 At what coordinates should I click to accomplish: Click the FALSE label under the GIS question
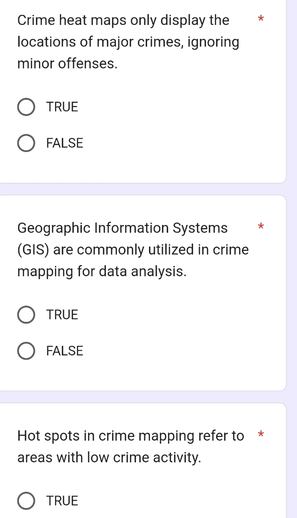point(65,351)
